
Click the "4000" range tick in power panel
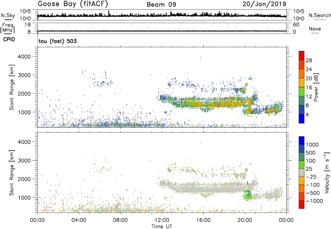click(x=24, y=57)
